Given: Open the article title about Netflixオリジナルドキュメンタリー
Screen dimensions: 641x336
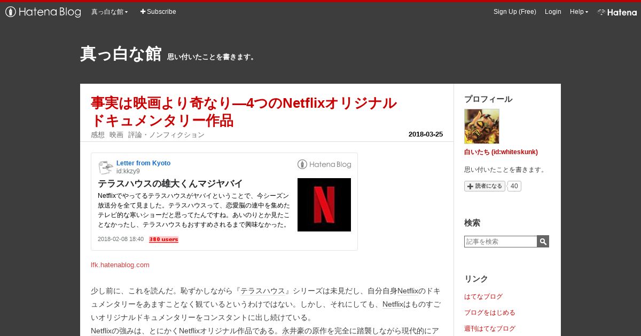Looking at the screenshot, I should pyautogui.click(x=244, y=111).
